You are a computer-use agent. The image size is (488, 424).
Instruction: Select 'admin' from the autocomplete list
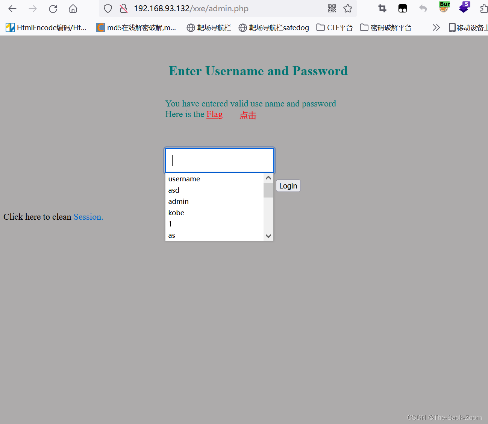click(215, 201)
